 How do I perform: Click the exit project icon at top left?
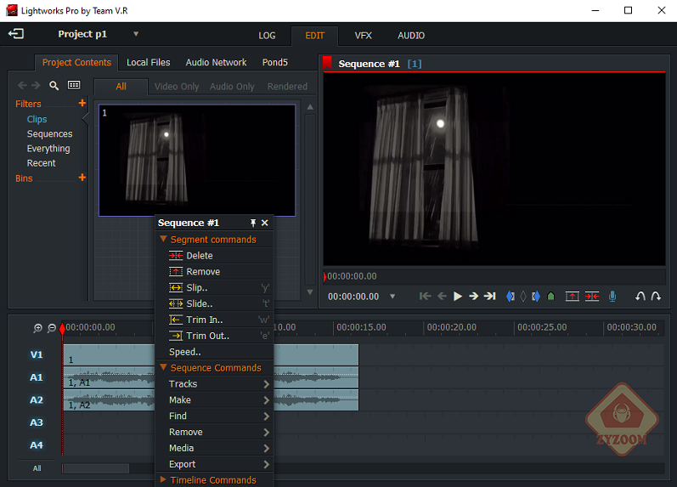tap(16, 34)
